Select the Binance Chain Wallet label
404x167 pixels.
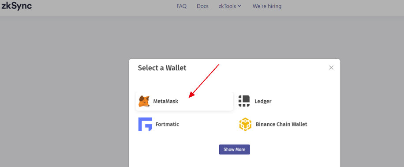click(281, 125)
